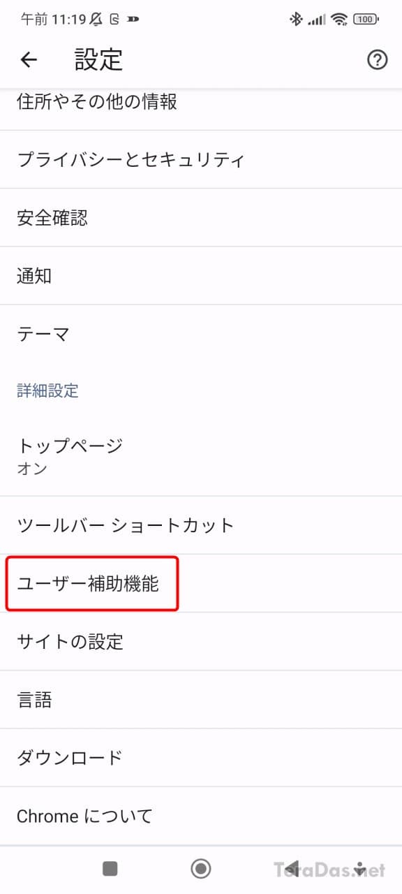Open ツールバー ショートカット settings
This screenshot has width=402, height=894.
coord(201,525)
